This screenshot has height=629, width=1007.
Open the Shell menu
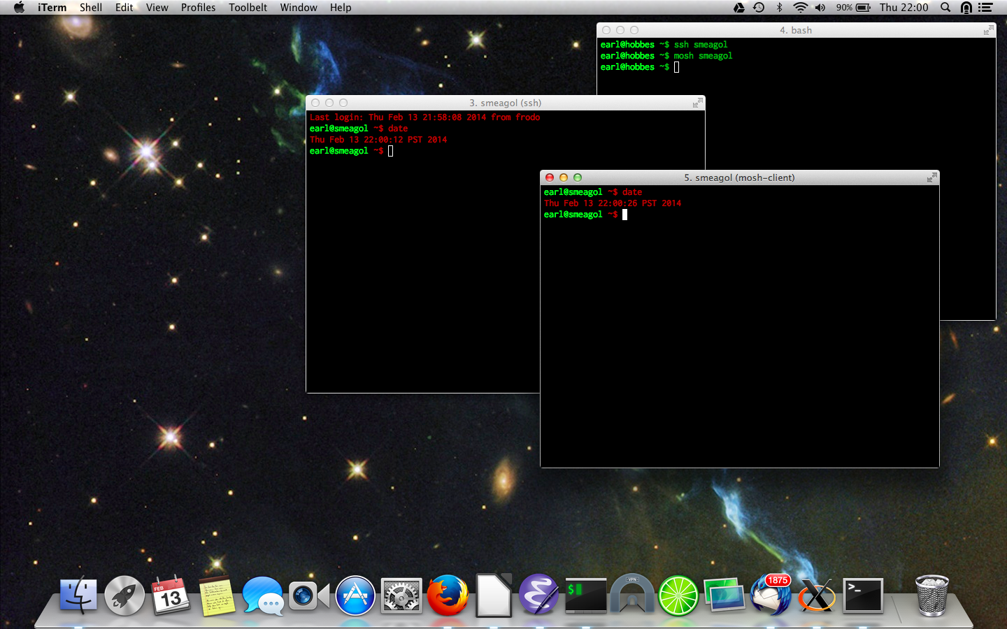pyautogui.click(x=91, y=8)
